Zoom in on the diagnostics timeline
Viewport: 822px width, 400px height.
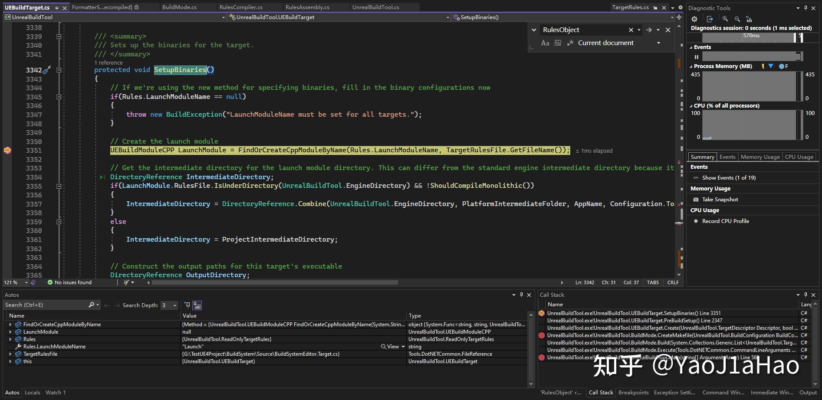pos(725,19)
